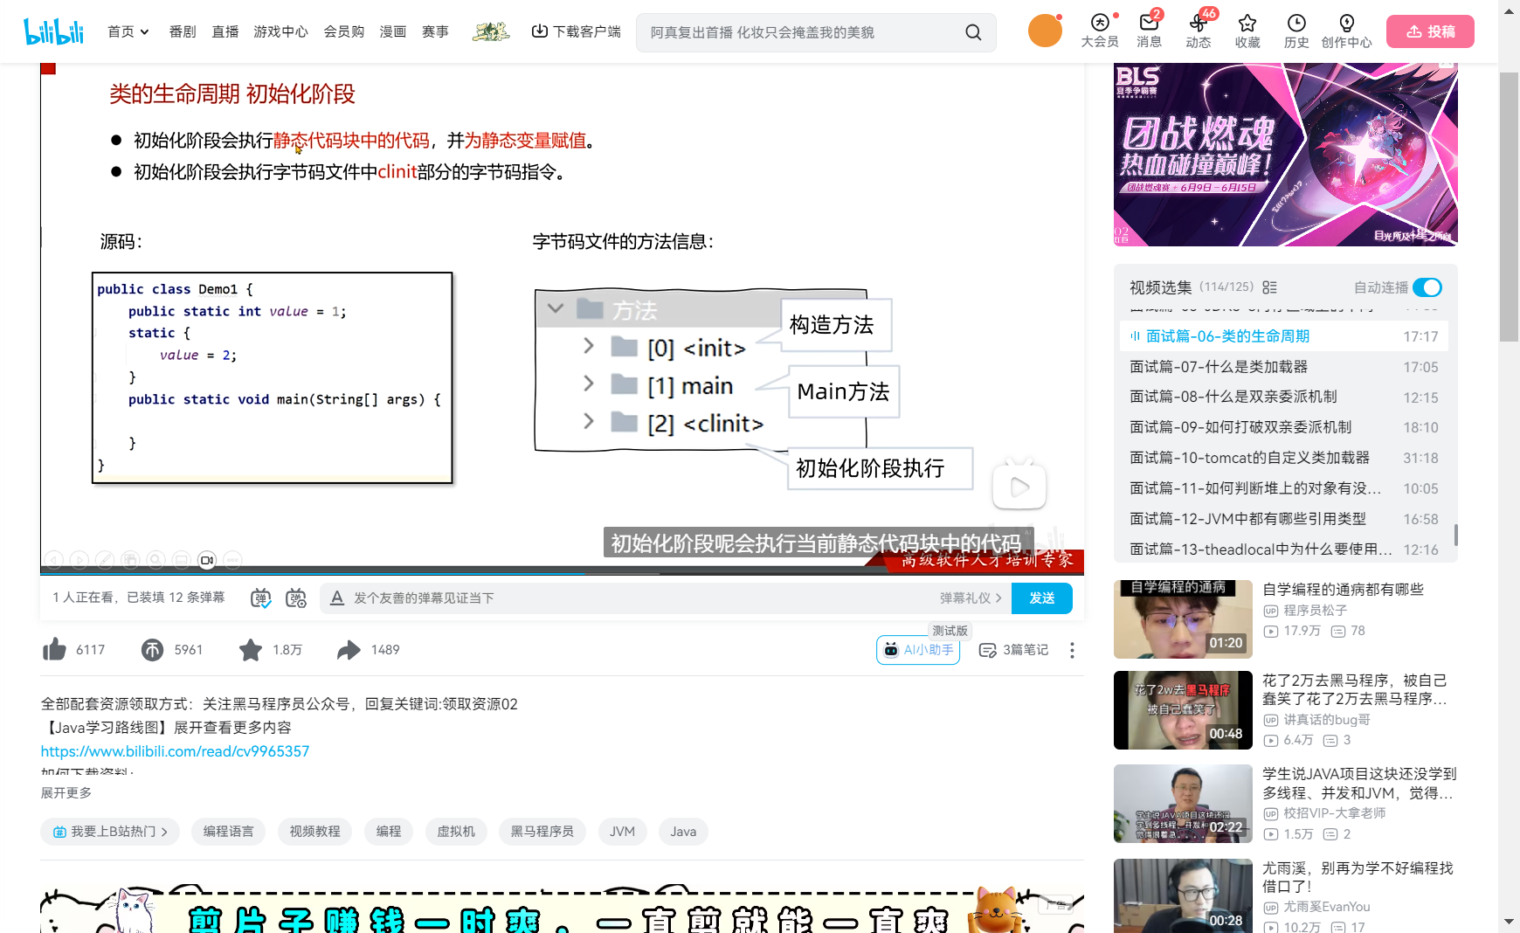Viewport: 1520px width, 933px height.
Task: Click the episode list scrollbar
Action: [x=1455, y=535]
